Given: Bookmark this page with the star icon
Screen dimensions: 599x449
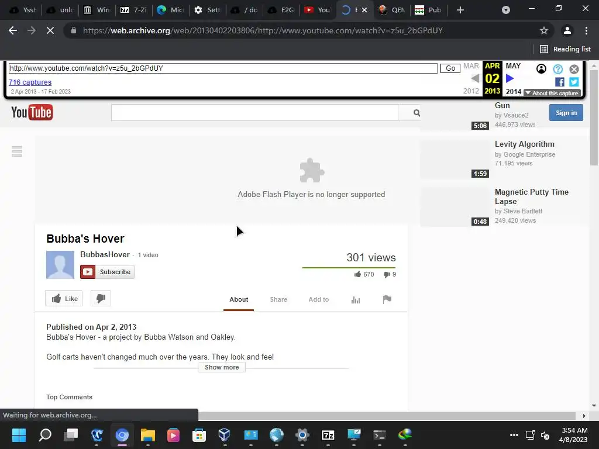Looking at the screenshot, I should pyautogui.click(x=544, y=30).
